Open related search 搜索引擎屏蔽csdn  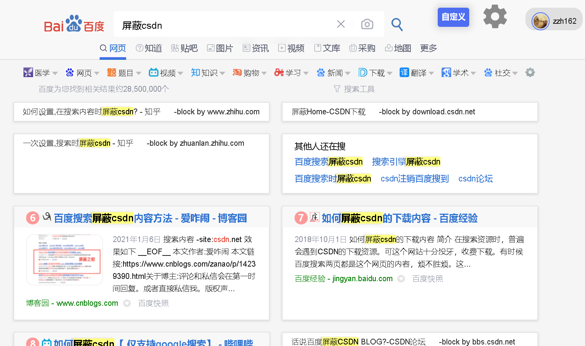pos(406,162)
